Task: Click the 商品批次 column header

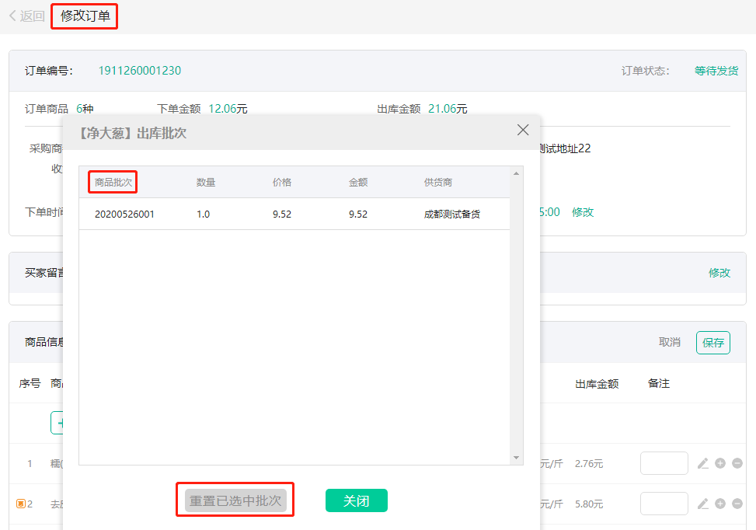Action: tap(112, 181)
